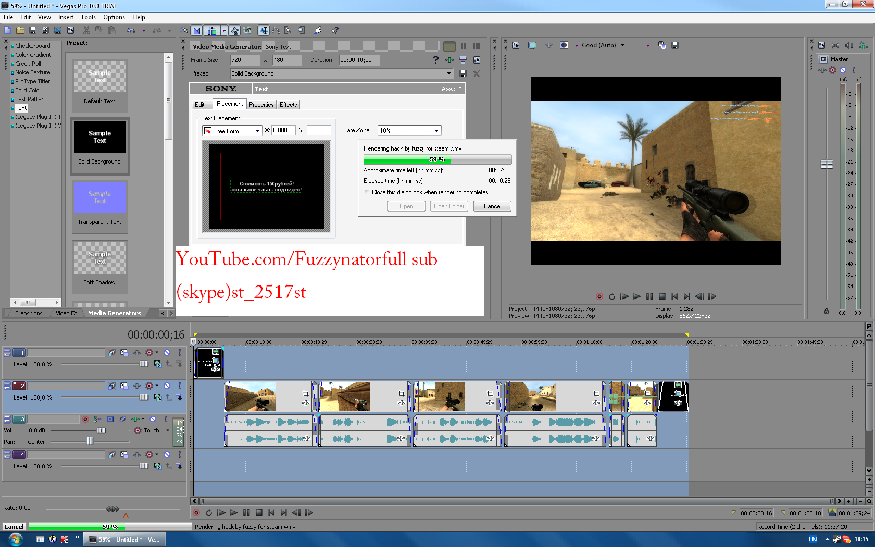Toggle Lock Envelopes to Events icon
This screenshot has width=875, height=547.
pos(235,30)
